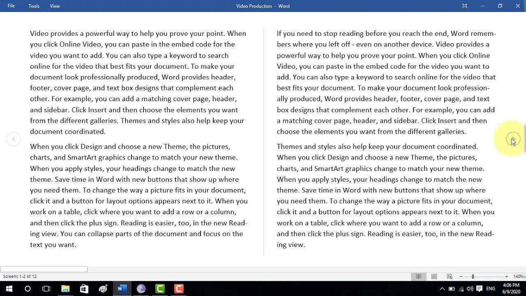Open Cortana search circle
526x296 pixels.
point(28,289)
